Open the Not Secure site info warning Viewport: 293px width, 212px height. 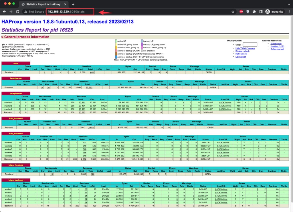[x=34, y=11]
